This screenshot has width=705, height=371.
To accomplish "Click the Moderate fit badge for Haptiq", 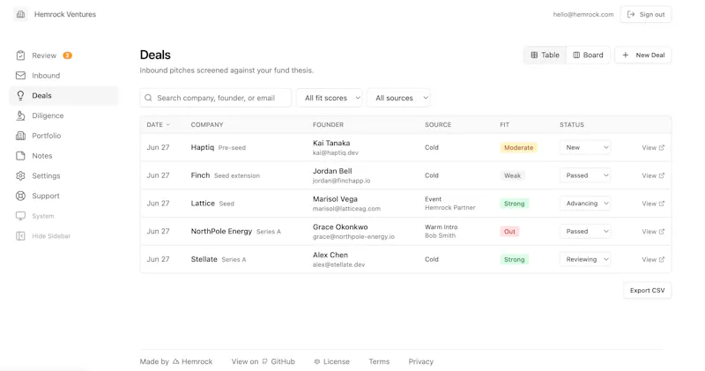I will 518,147.
